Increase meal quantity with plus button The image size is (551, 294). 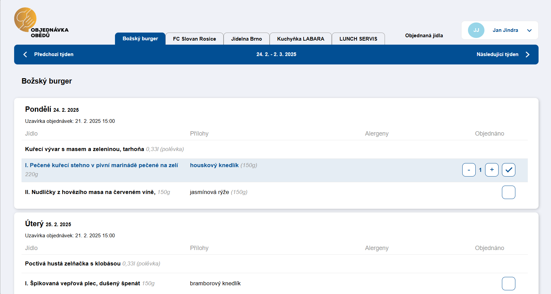click(x=491, y=170)
